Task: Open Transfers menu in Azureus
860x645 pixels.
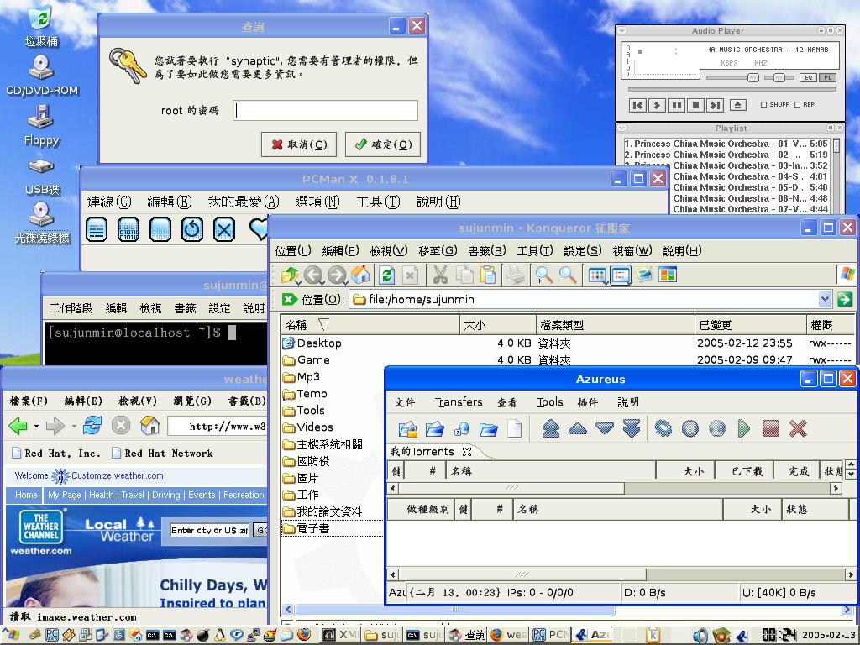Action: [459, 402]
